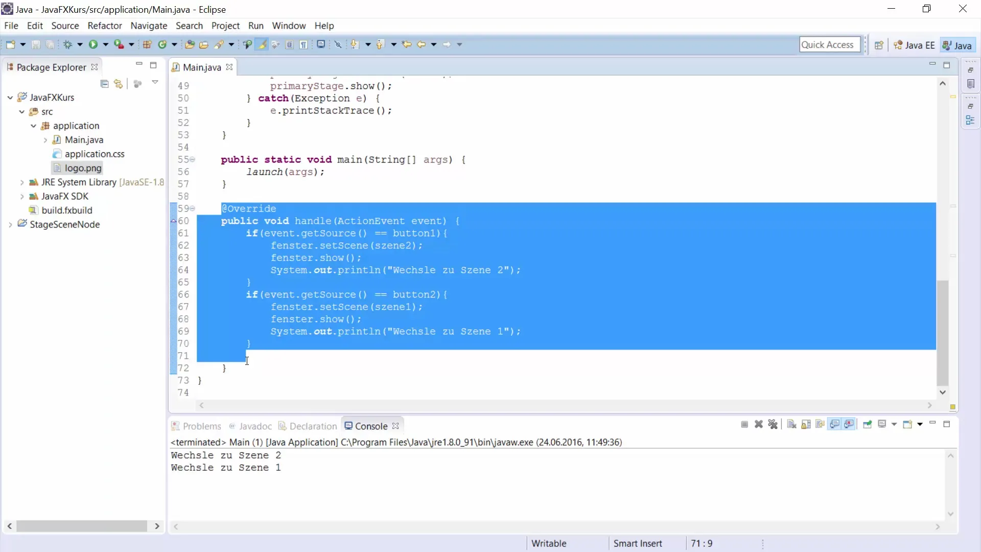
Task: Open the New Java Class dropdown arrow
Action: 174,45
